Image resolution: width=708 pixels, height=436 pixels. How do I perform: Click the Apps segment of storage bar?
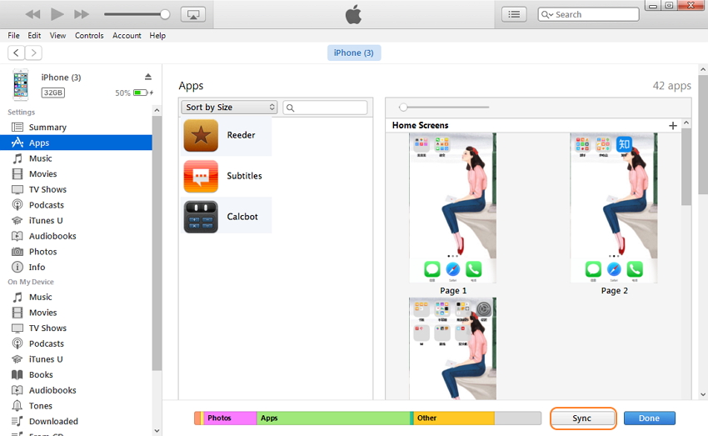pos(333,418)
